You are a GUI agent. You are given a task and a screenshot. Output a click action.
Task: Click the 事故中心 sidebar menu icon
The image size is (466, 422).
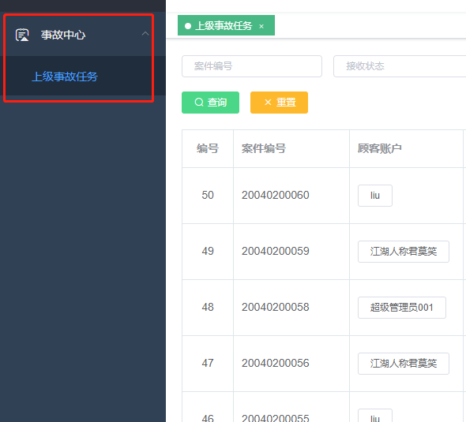[x=22, y=35]
